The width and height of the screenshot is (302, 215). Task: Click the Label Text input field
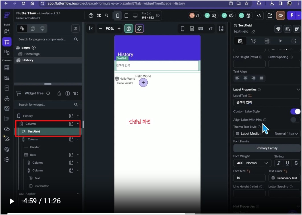coord(267,102)
